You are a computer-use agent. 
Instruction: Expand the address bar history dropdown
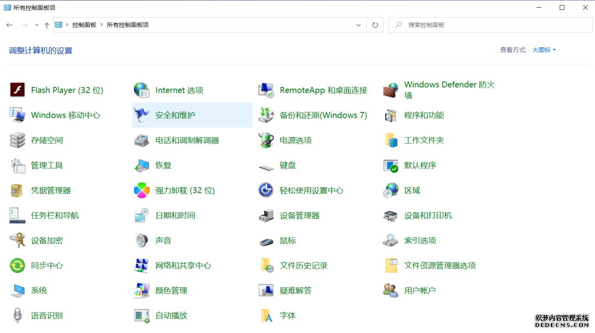pos(358,25)
